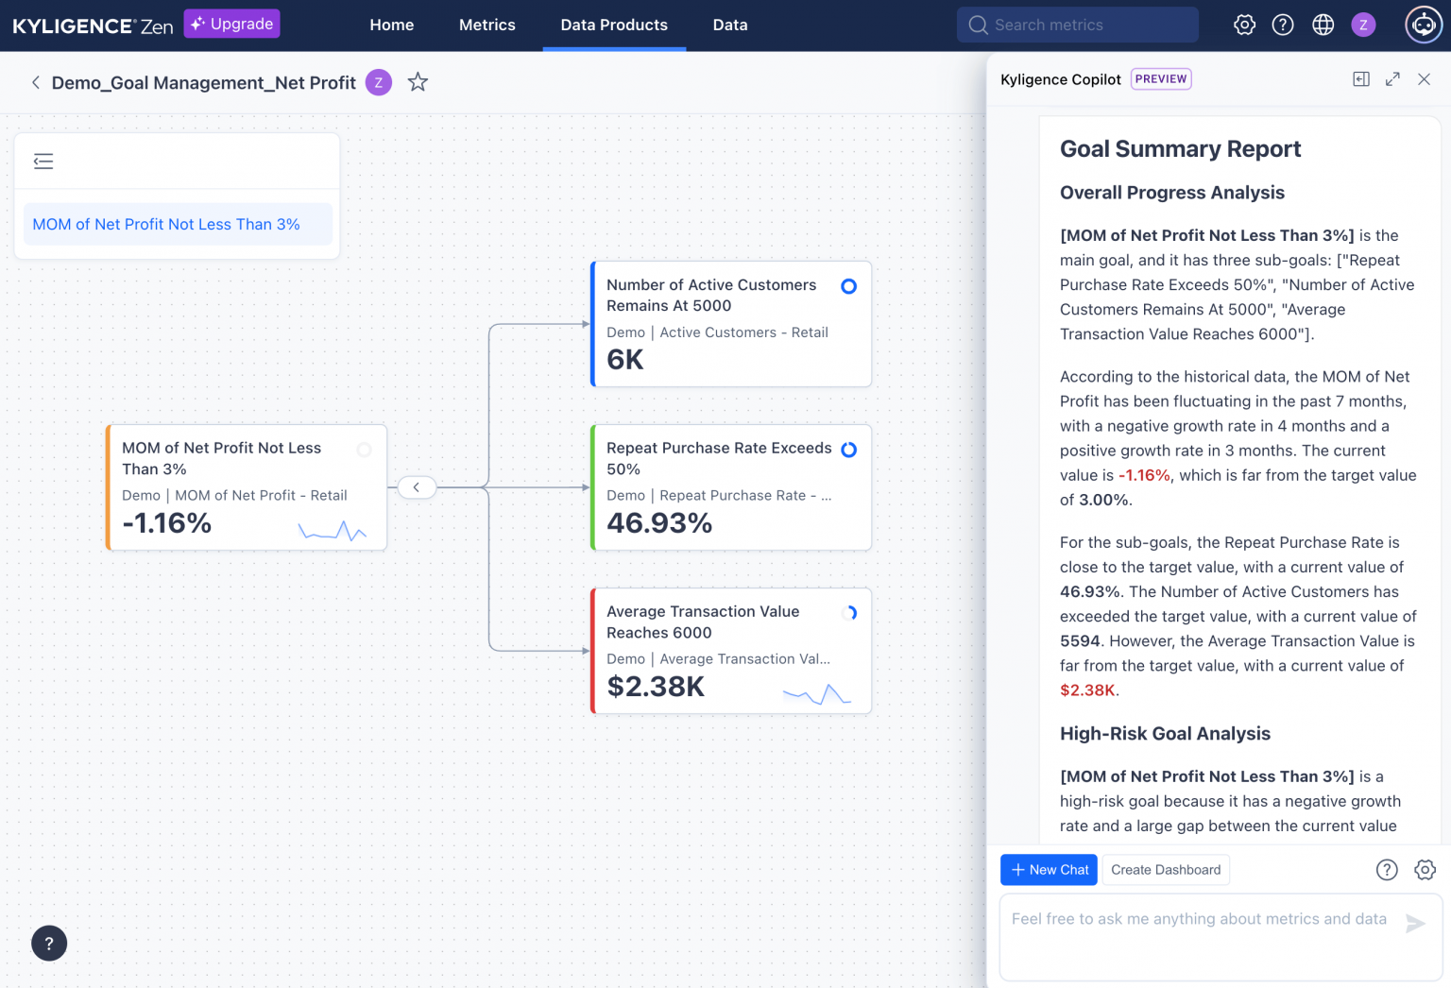Viewport: 1451px width, 988px height.
Task: Click the progress circle on Repeat Purchase Rate card
Action: tap(848, 451)
